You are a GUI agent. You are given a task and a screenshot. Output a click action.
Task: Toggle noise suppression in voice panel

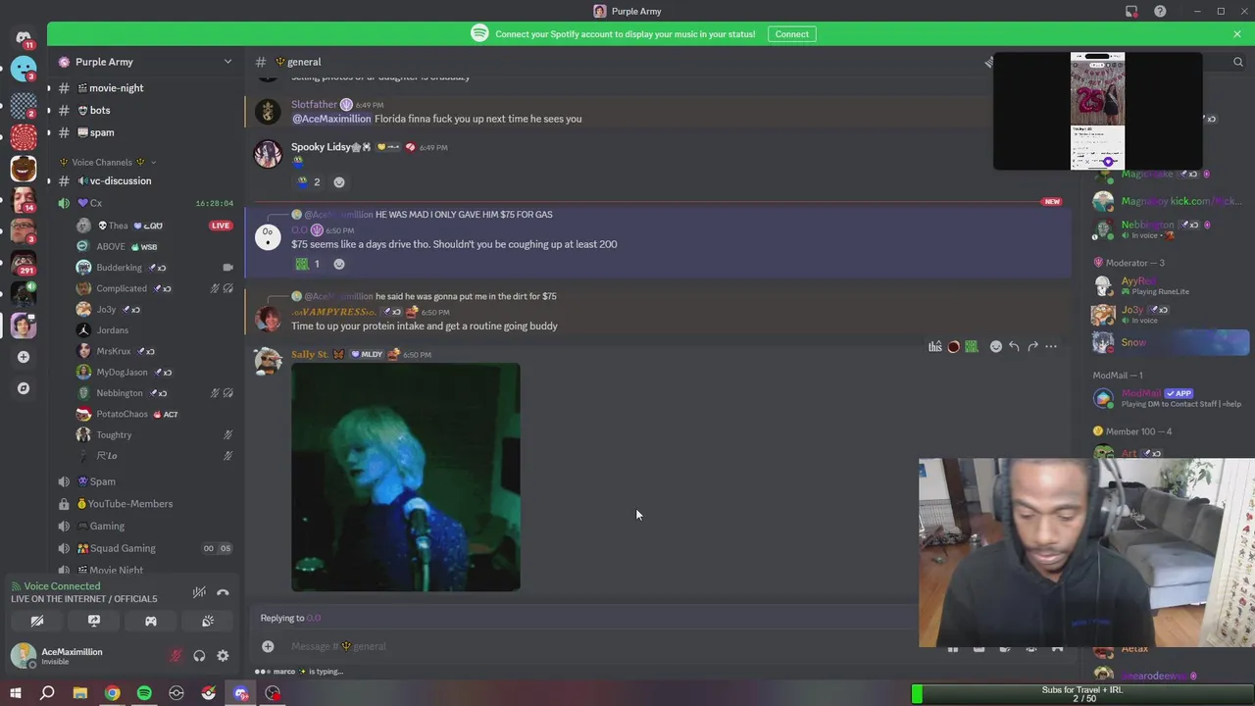pyautogui.click(x=199, y=592)
